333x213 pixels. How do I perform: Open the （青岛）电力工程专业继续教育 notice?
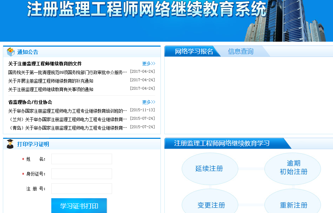(67, 128)
